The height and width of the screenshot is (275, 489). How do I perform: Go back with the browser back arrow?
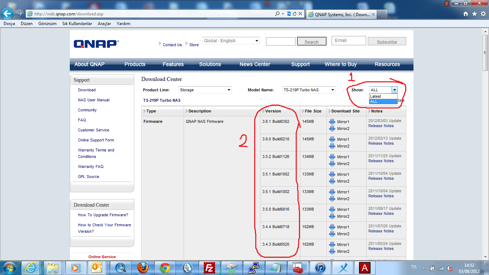coord(8,14)
